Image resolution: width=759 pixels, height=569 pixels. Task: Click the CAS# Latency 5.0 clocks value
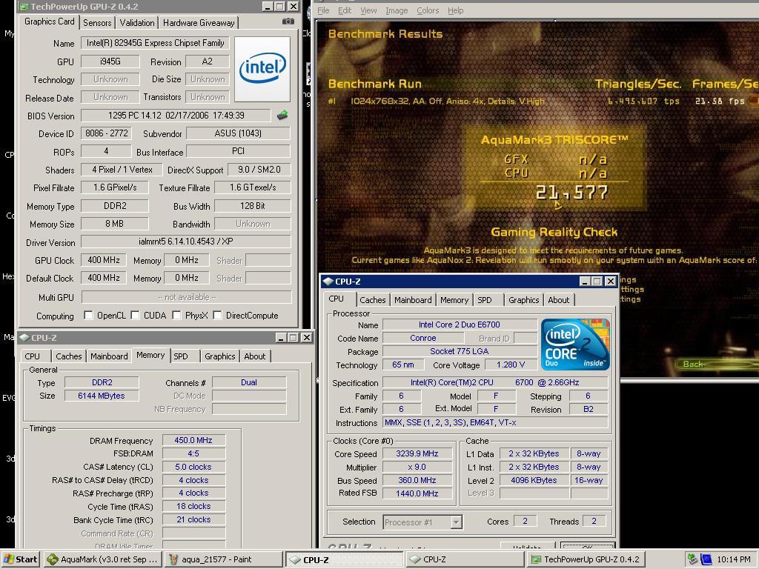point(193,467)
